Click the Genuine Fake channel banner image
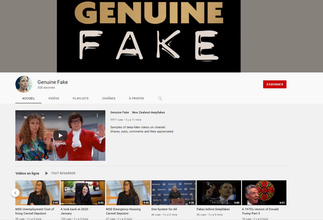 149,36
